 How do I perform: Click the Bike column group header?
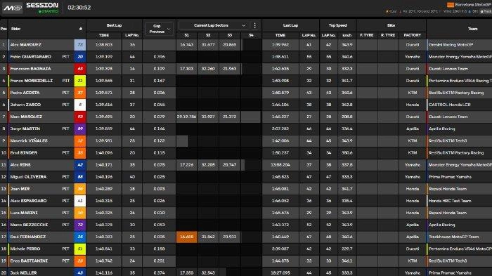pyautogui.click(x=391, y=25)
